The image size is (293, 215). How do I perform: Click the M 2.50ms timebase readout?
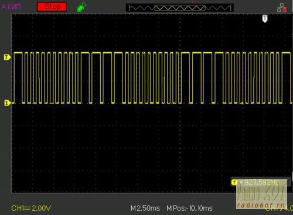point(145,209)
